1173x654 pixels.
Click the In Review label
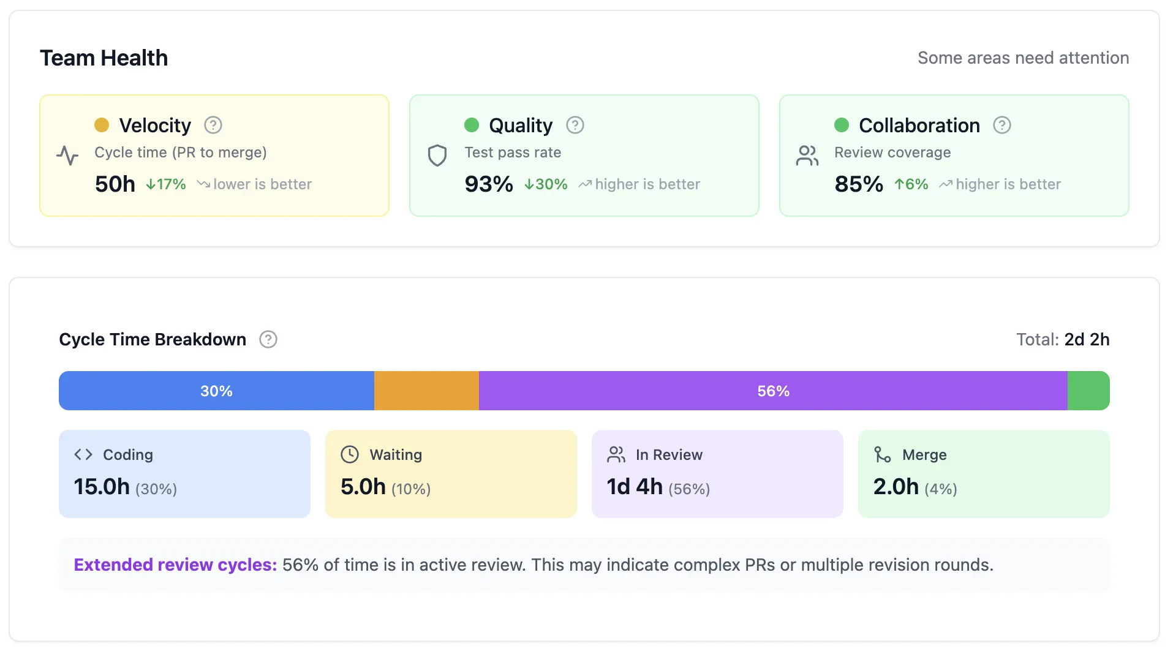[x=669, y=454]
